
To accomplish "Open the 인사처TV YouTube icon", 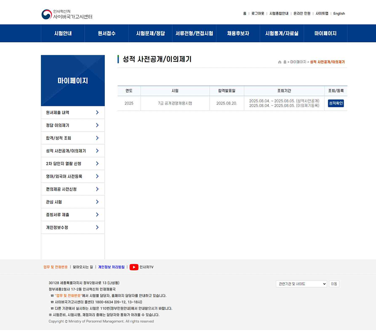I will (134, 267).
